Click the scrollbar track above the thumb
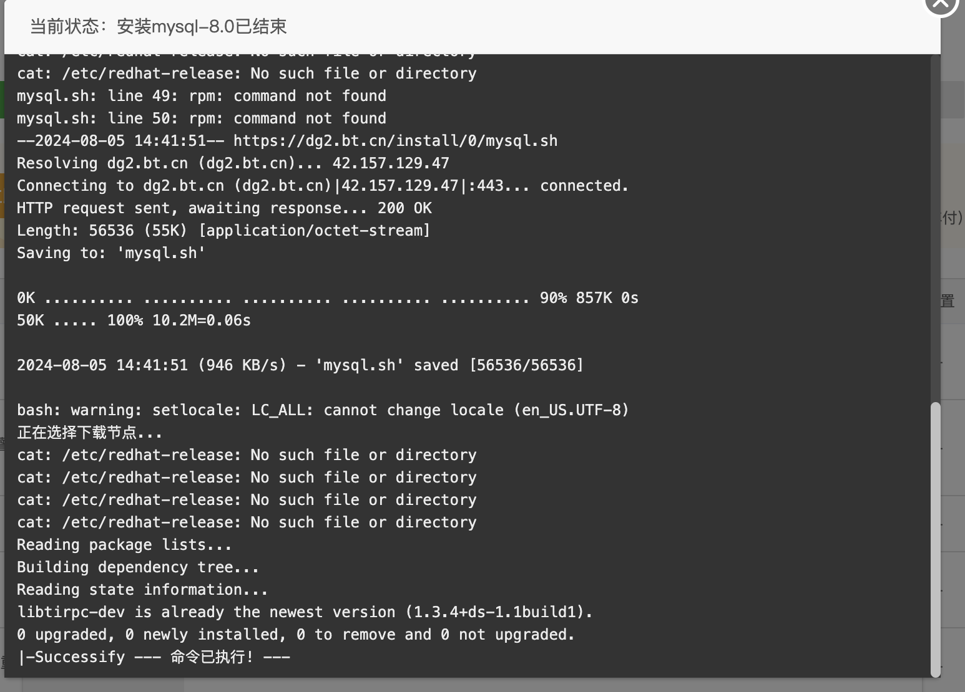965x692 pixels. 935,228
